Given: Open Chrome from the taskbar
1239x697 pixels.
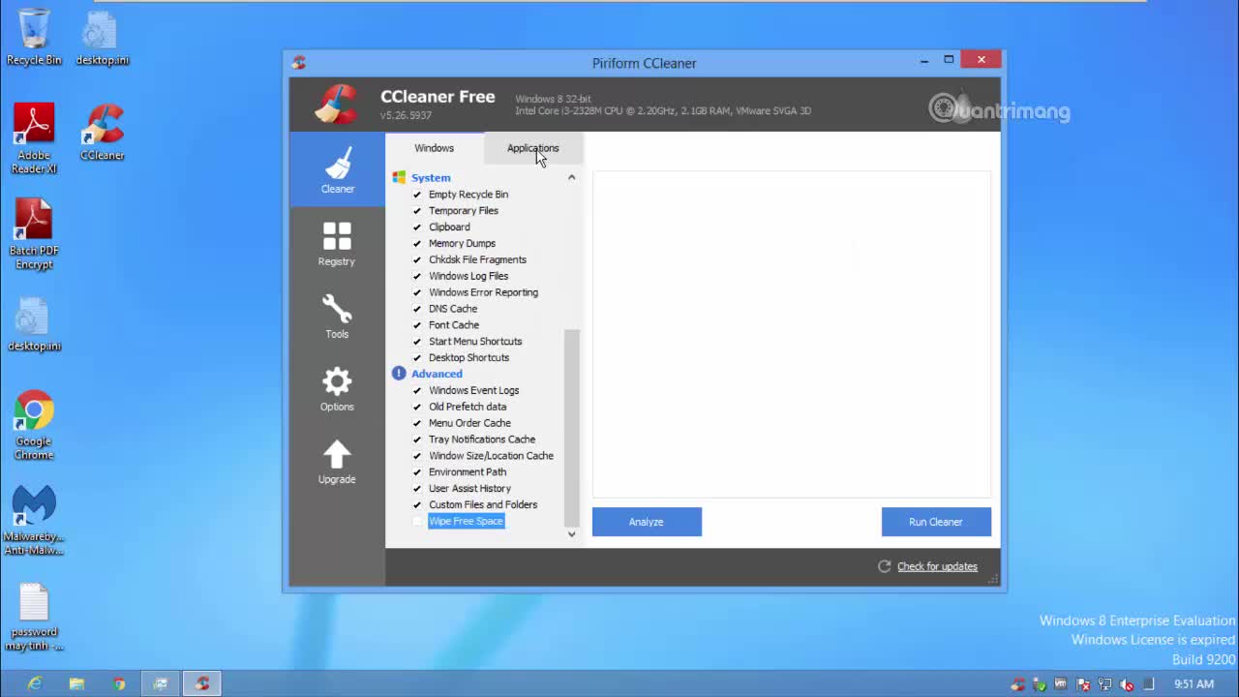Looking at the screenshot, I should [119, 683].
